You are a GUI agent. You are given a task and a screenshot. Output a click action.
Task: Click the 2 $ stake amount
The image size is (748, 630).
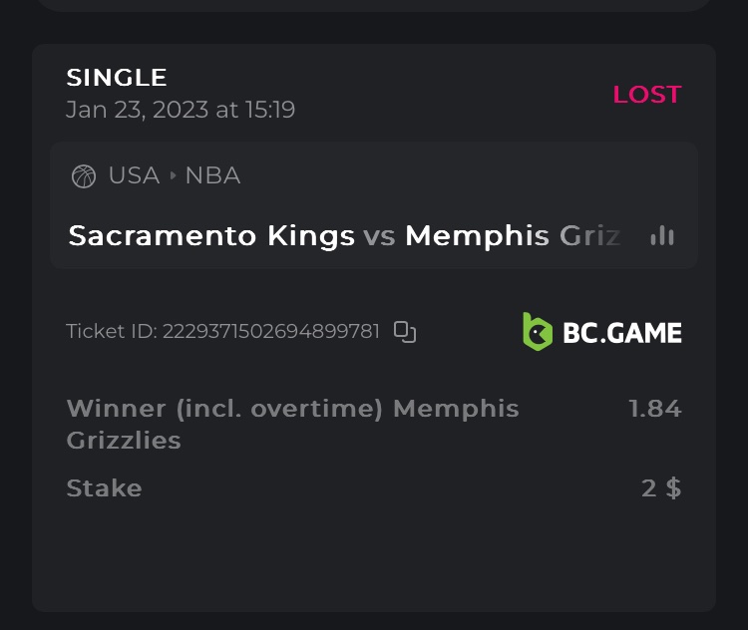(661, 488)
